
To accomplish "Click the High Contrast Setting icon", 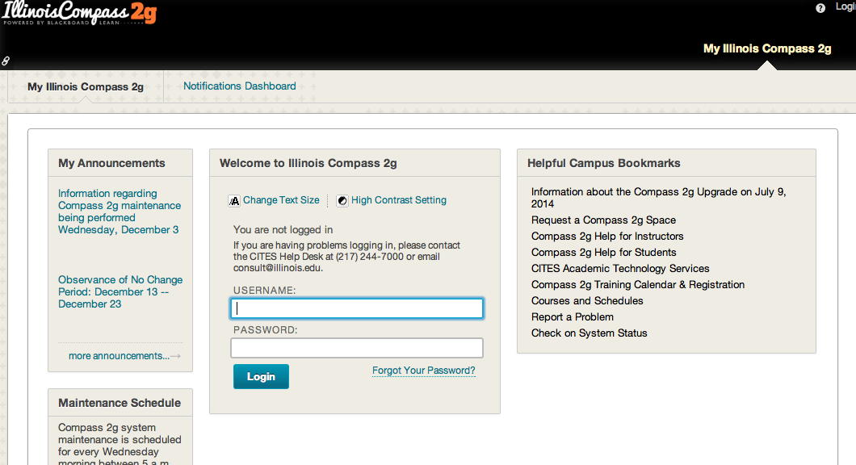I will point(342,201).
